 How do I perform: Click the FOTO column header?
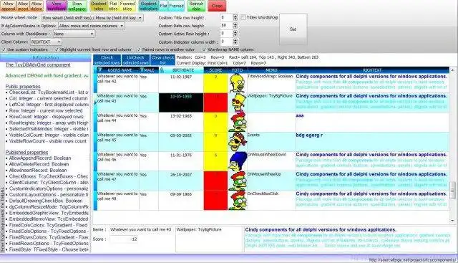tap(237, 70)
